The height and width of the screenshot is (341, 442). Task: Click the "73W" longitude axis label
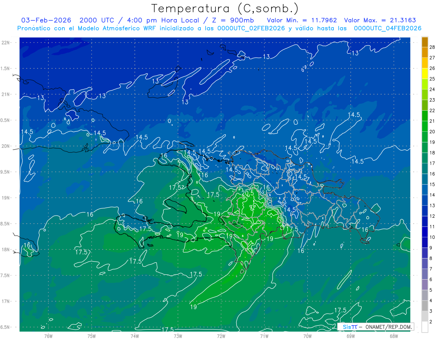click(178, 336)
